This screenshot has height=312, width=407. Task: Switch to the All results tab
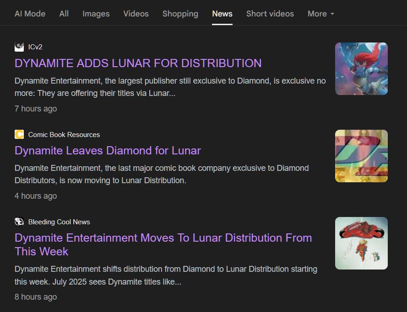click(x=64, y=13)
